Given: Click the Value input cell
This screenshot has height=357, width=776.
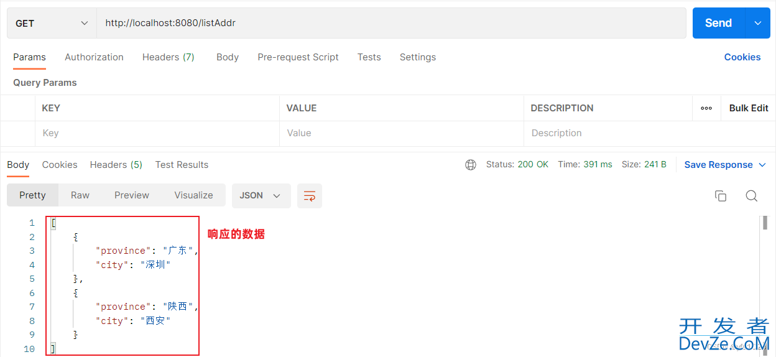Looking at the screenshot, I should click(x=402, y=133).
